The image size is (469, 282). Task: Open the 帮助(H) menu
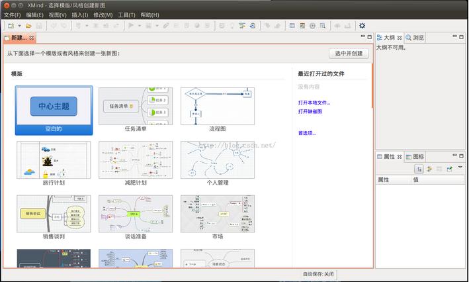(x=149, y=15)
